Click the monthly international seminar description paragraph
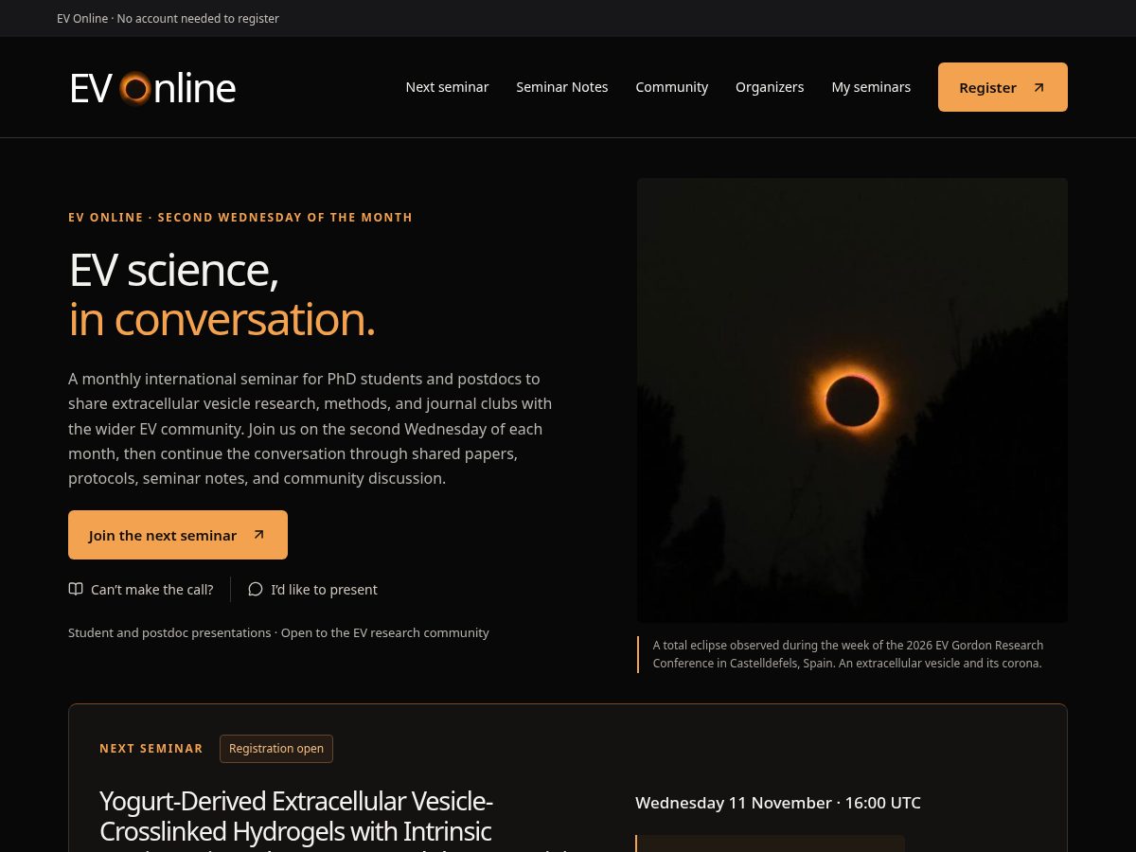1136x852 pixels. pos(311,428)
